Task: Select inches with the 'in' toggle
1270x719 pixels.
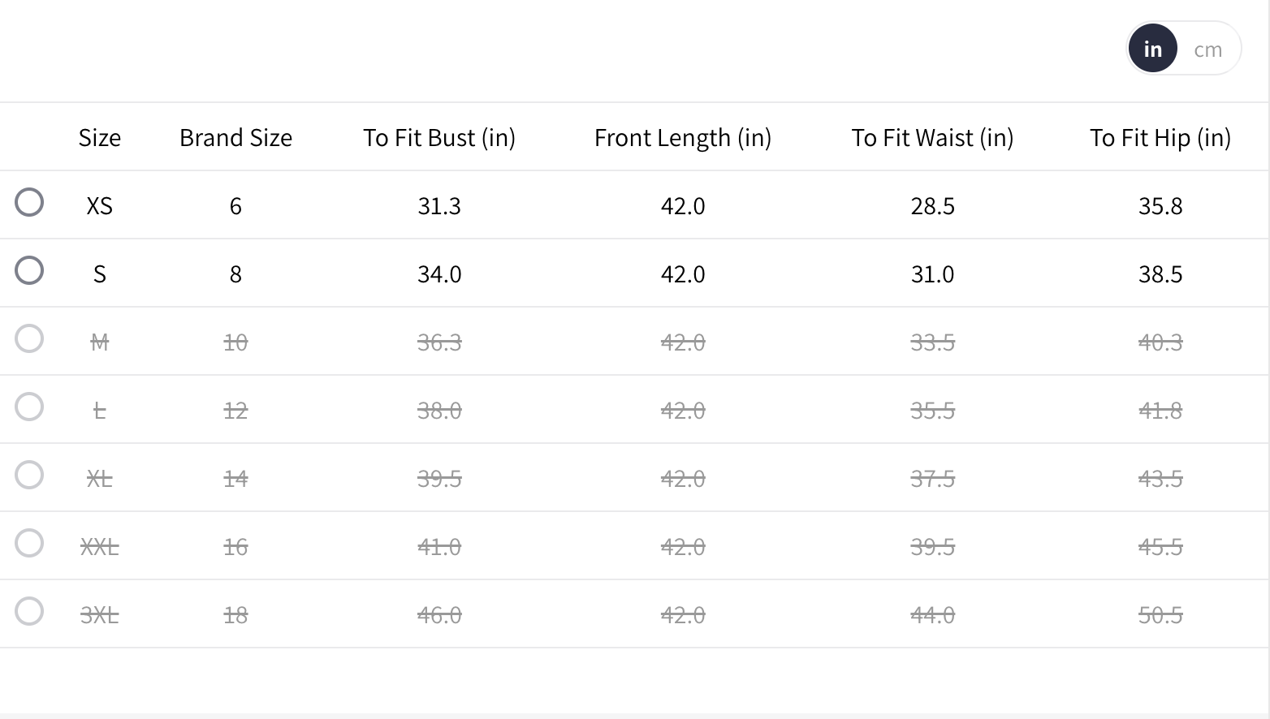Action: (1152, 50)
